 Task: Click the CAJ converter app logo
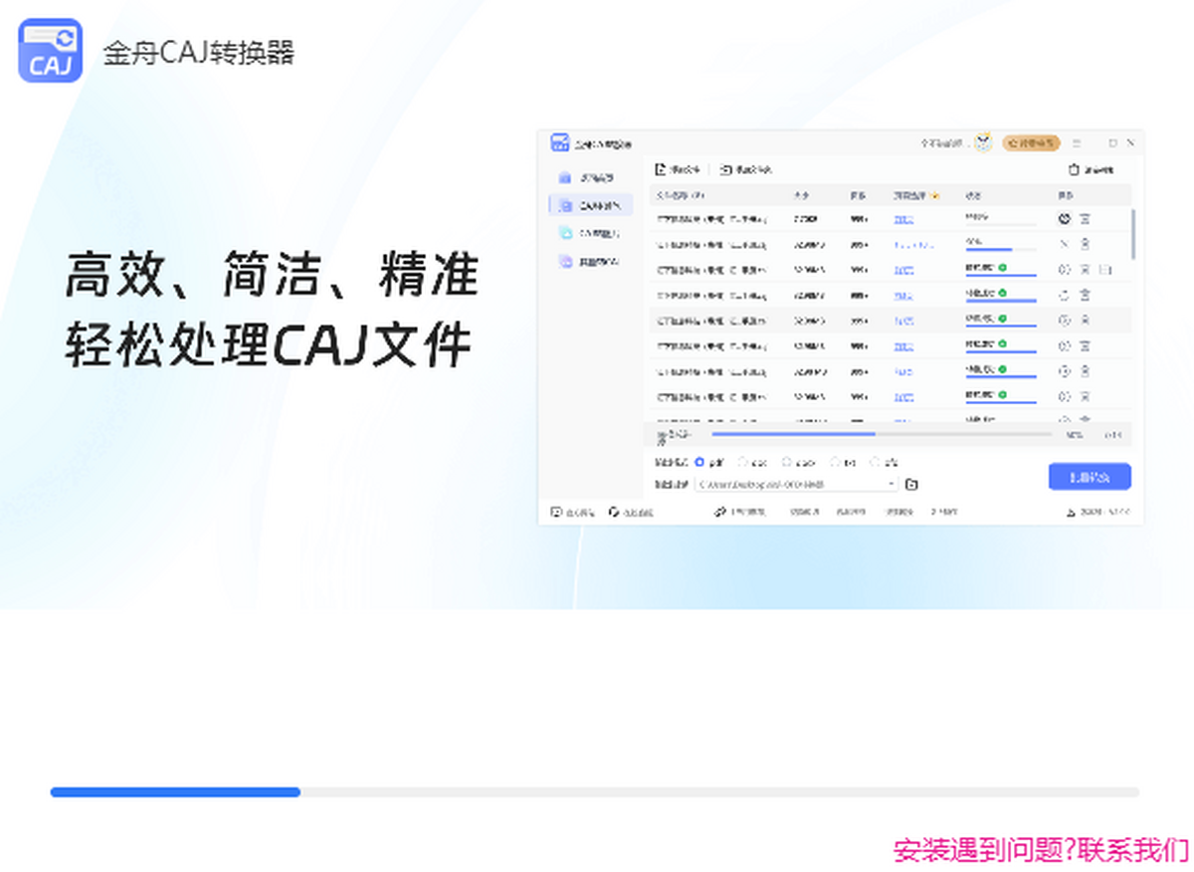[51, 50]
